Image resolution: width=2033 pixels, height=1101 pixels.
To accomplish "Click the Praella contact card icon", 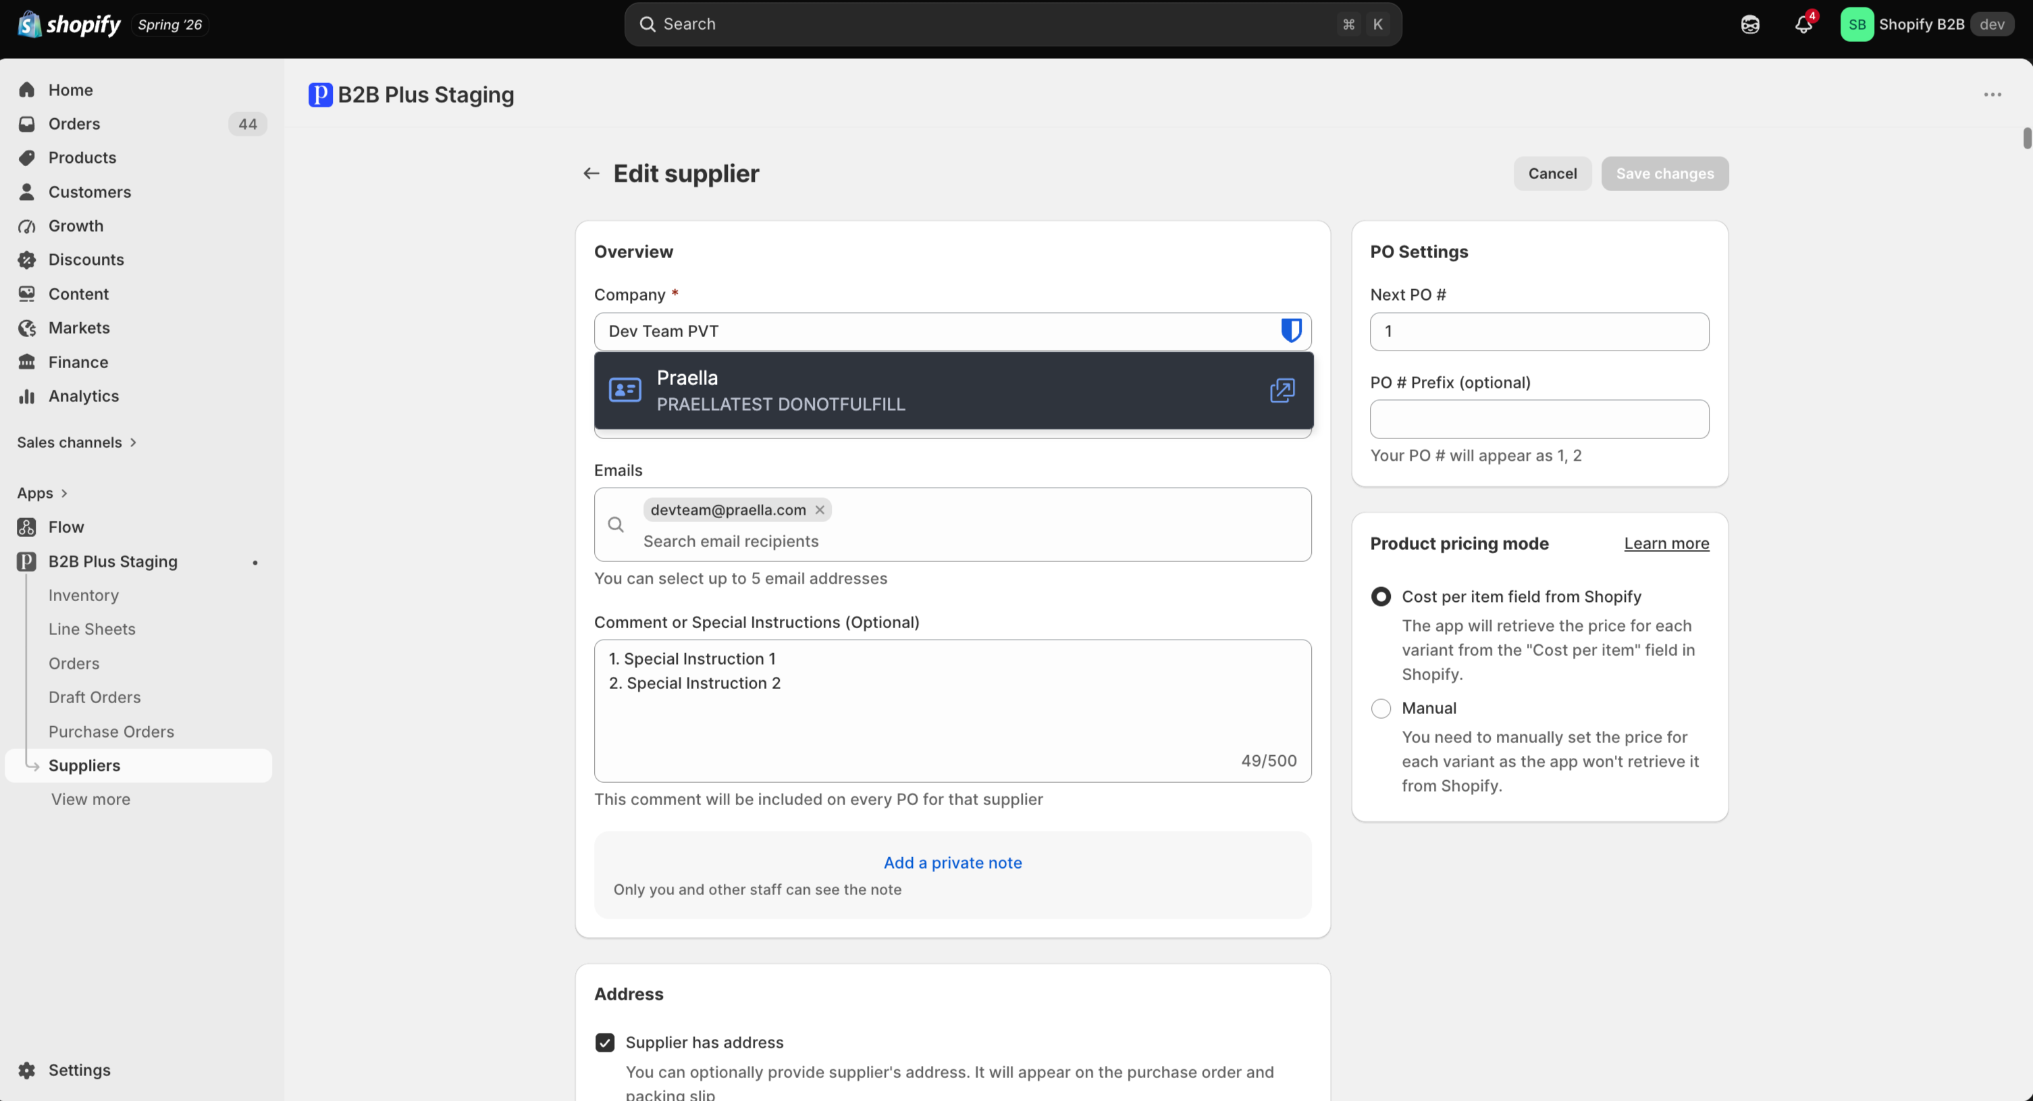I will click(x=625, y=390).
